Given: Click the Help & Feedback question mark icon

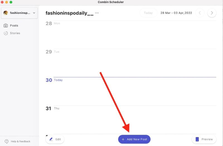Looking at the screenshot, I should 7,141.
